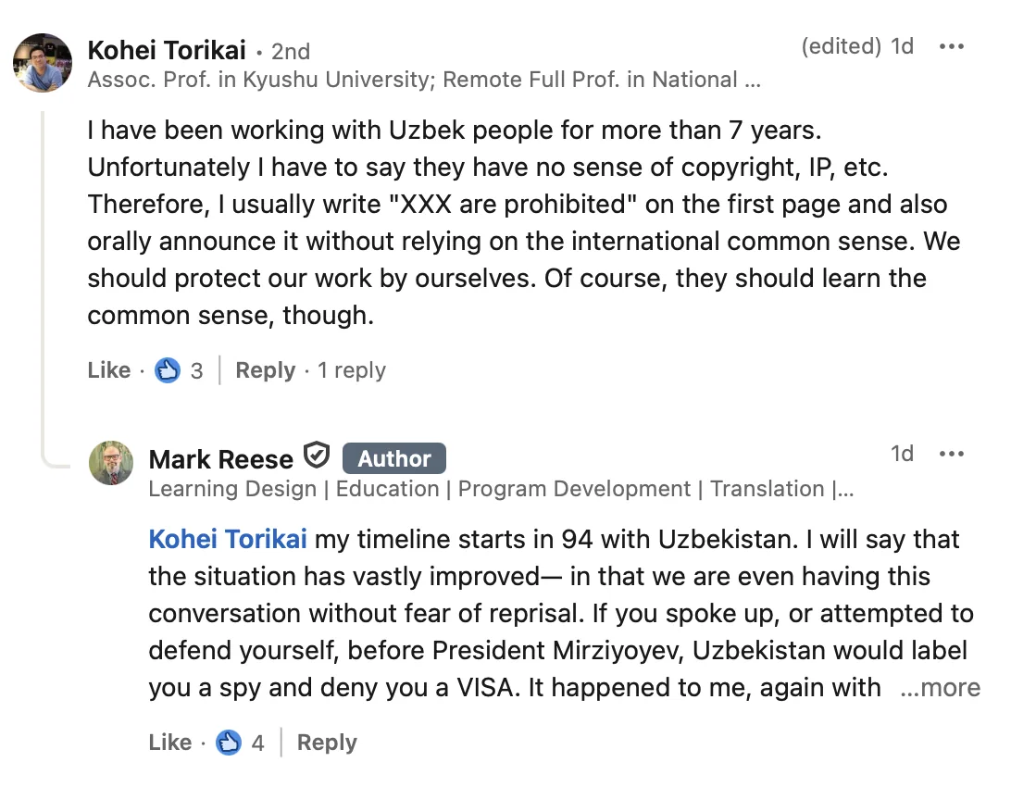Click the blue Kohei Torikai mention in the reply
The height and width of the screenshot is (787, 1011).
pyautogui.click(x=228, y=540)
